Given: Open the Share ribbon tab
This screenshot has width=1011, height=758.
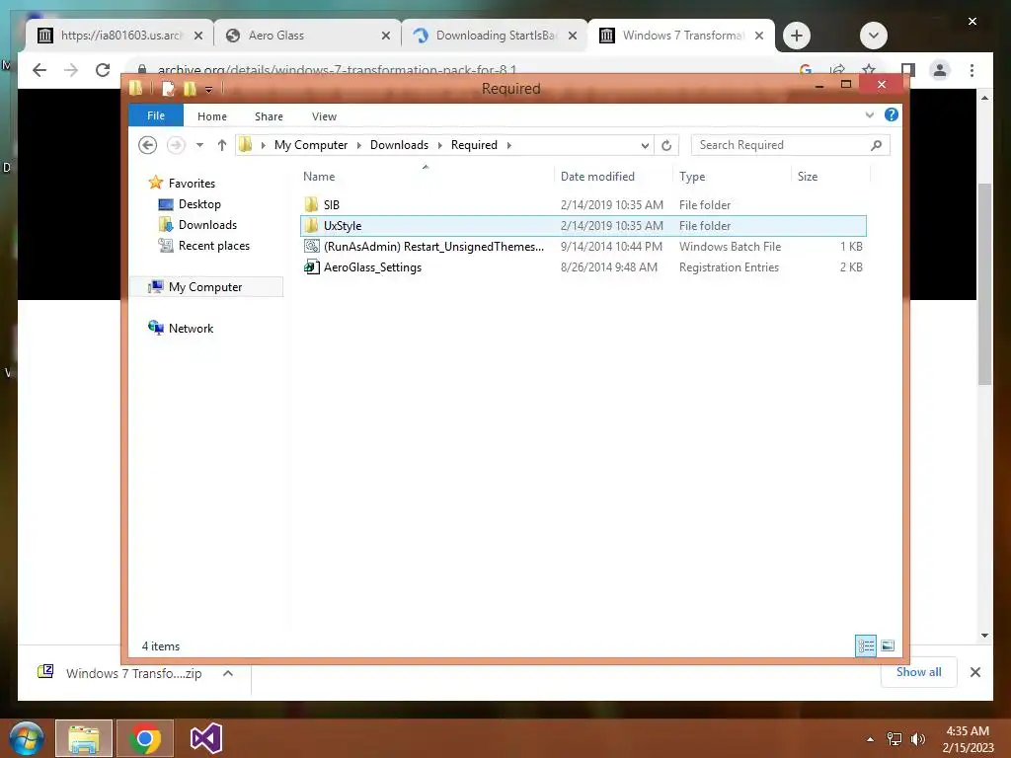Looking at the screenshot, I should point(269,116).
